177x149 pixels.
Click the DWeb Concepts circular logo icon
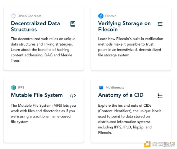click(13, 16)
